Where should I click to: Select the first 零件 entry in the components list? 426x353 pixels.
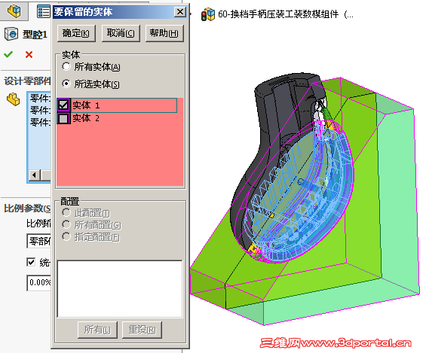pos(40,98)
